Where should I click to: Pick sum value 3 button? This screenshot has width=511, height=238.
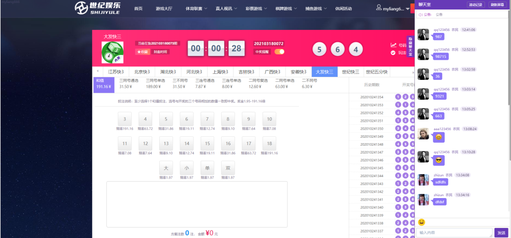[x=125, y=119]
